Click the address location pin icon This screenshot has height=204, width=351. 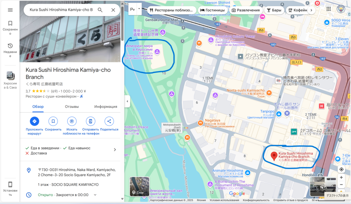[29, 170]
